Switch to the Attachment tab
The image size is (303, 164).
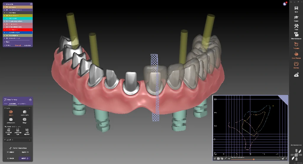22,104
